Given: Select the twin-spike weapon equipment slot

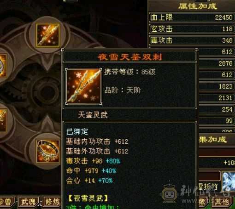Looking at the screenshot, I should [x=48, y=35].
